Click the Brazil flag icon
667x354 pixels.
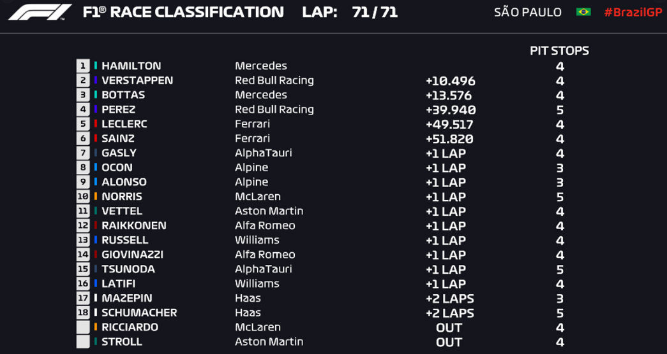(583, 12)
